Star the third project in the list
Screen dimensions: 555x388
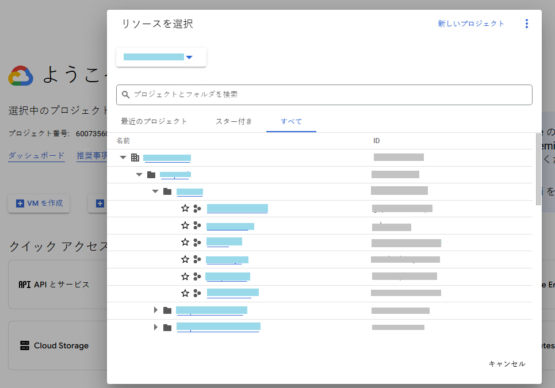185,242
